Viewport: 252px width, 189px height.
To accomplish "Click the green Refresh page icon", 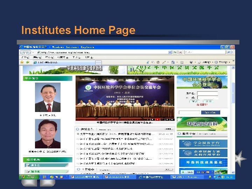I will 175,52.
